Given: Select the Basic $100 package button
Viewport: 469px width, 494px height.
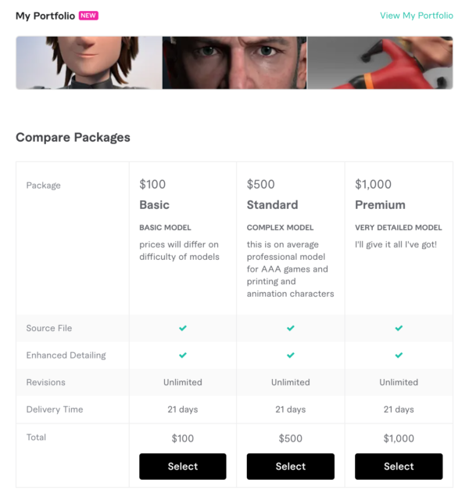Looking at the screenshot, I should click(x=183, y=467).
